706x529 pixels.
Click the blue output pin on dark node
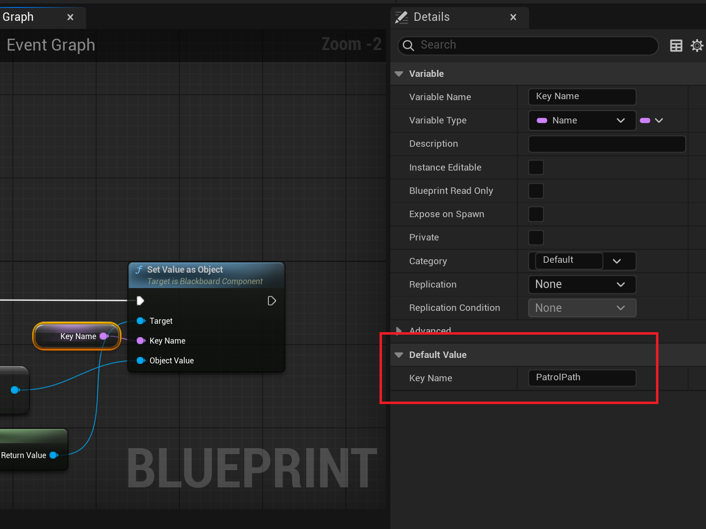pos(15,390)
